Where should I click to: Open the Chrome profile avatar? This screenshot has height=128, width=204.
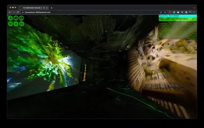(x=190, y=12)
